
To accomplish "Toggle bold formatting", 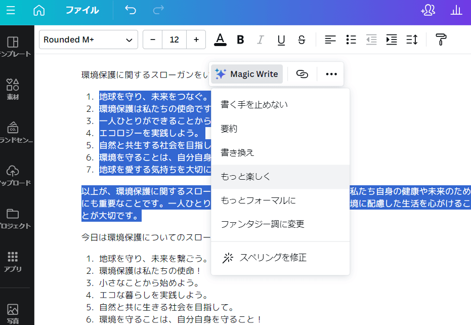I will coord(240,39).
